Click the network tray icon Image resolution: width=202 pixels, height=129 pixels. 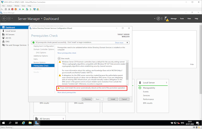pyautogui.click(x=175, y=123)
